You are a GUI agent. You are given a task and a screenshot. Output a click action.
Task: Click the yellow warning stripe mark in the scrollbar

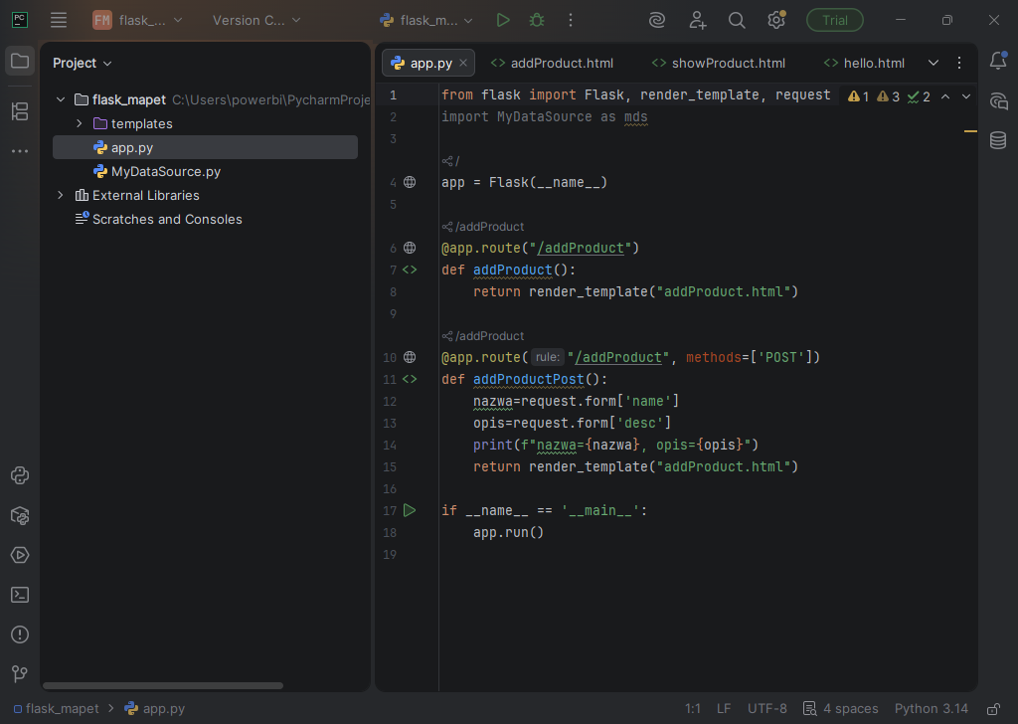970,131
